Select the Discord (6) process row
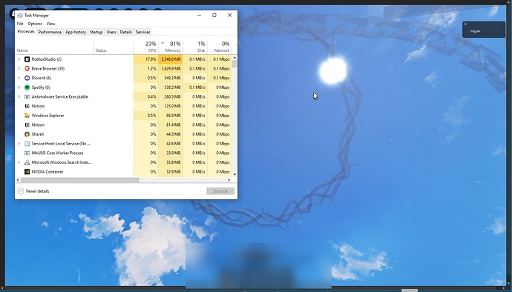 pyautogui.click(x=124, y=78)
